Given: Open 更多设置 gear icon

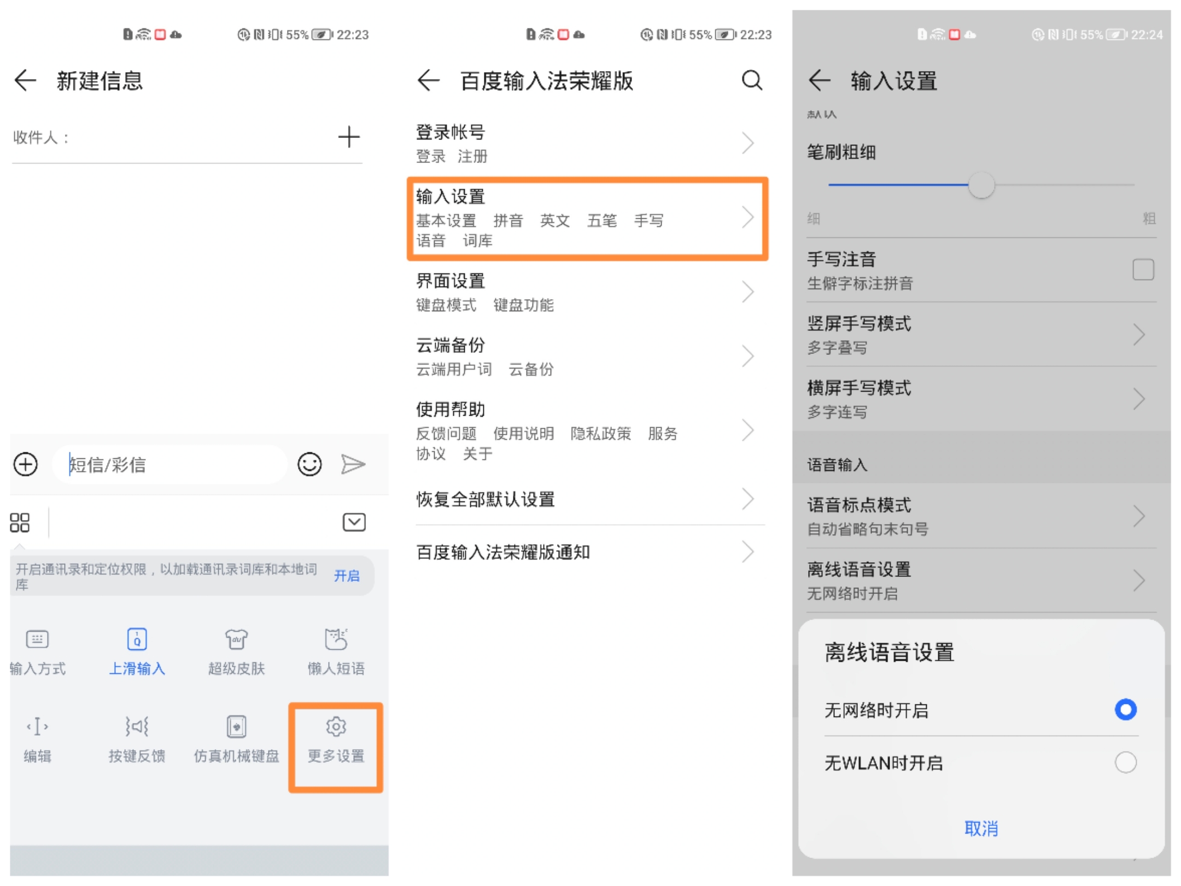Looking at the screenshot, I should click(336, 739).
